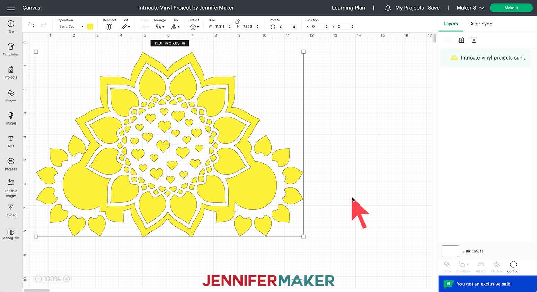This screenshot has height=292, width=537.
Task: Open the Shapes tool
Action: (x=11, y=95)
